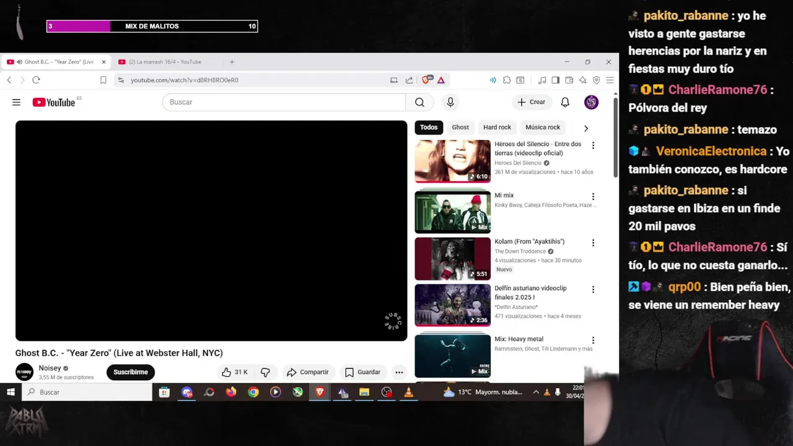Open the Noisey channel name link

[50, 368]
